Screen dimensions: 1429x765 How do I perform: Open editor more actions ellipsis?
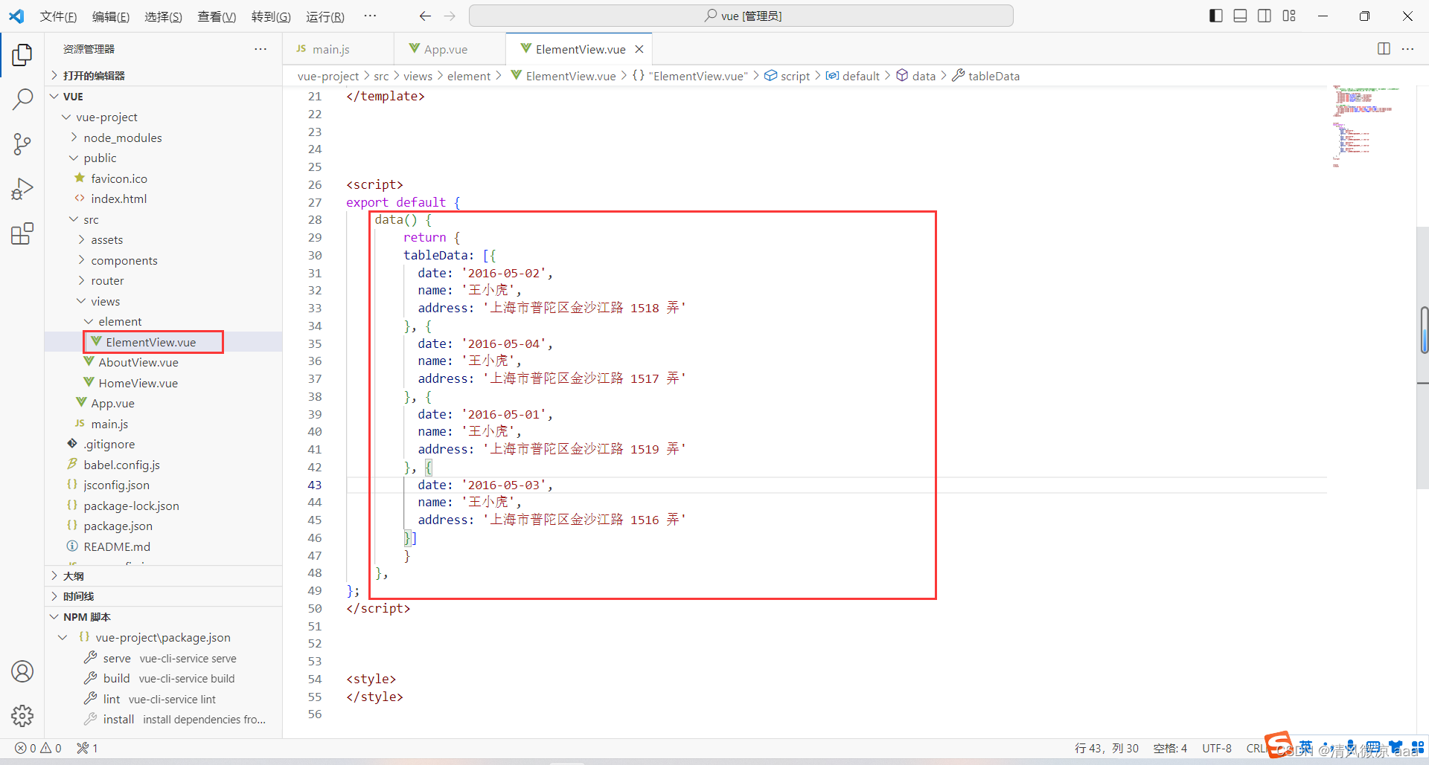(1407, 48)
